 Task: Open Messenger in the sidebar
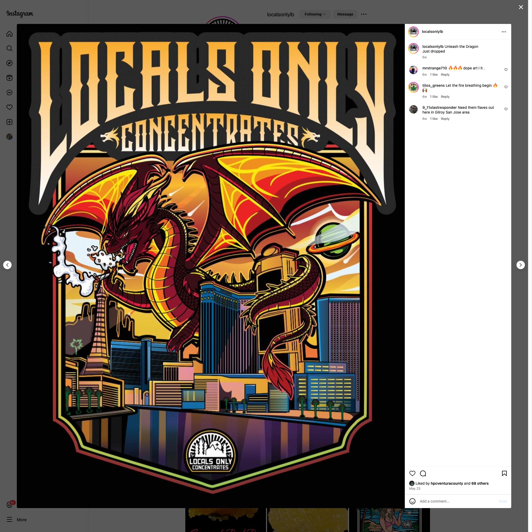(x=9, y=93)
